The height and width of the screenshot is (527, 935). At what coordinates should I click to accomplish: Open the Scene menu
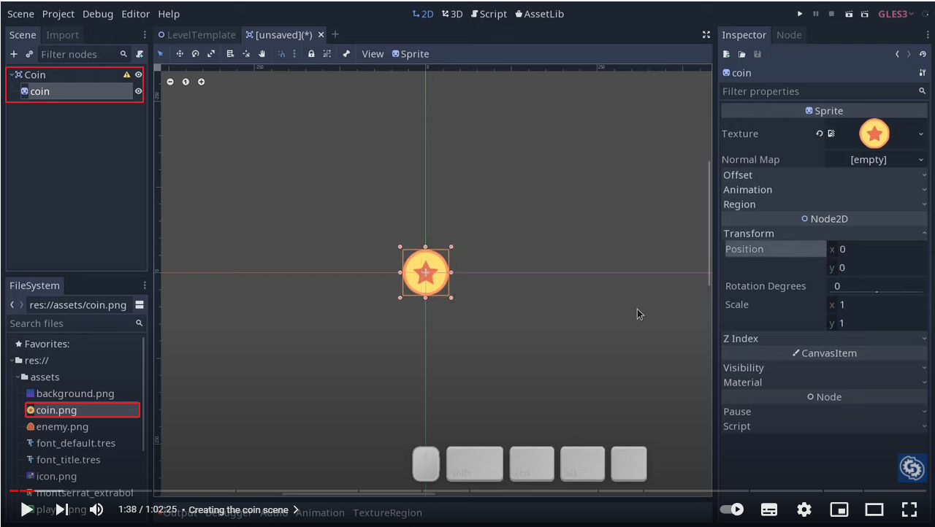[20, 14]
